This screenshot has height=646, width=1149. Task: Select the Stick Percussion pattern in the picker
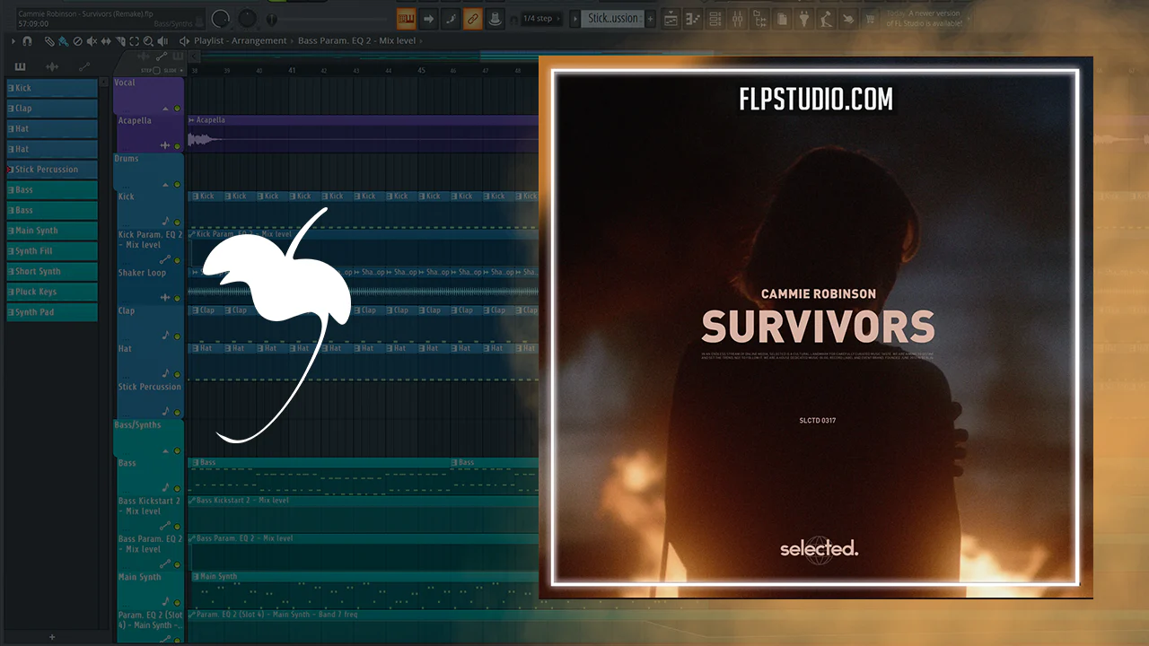[x=52, y=170]
